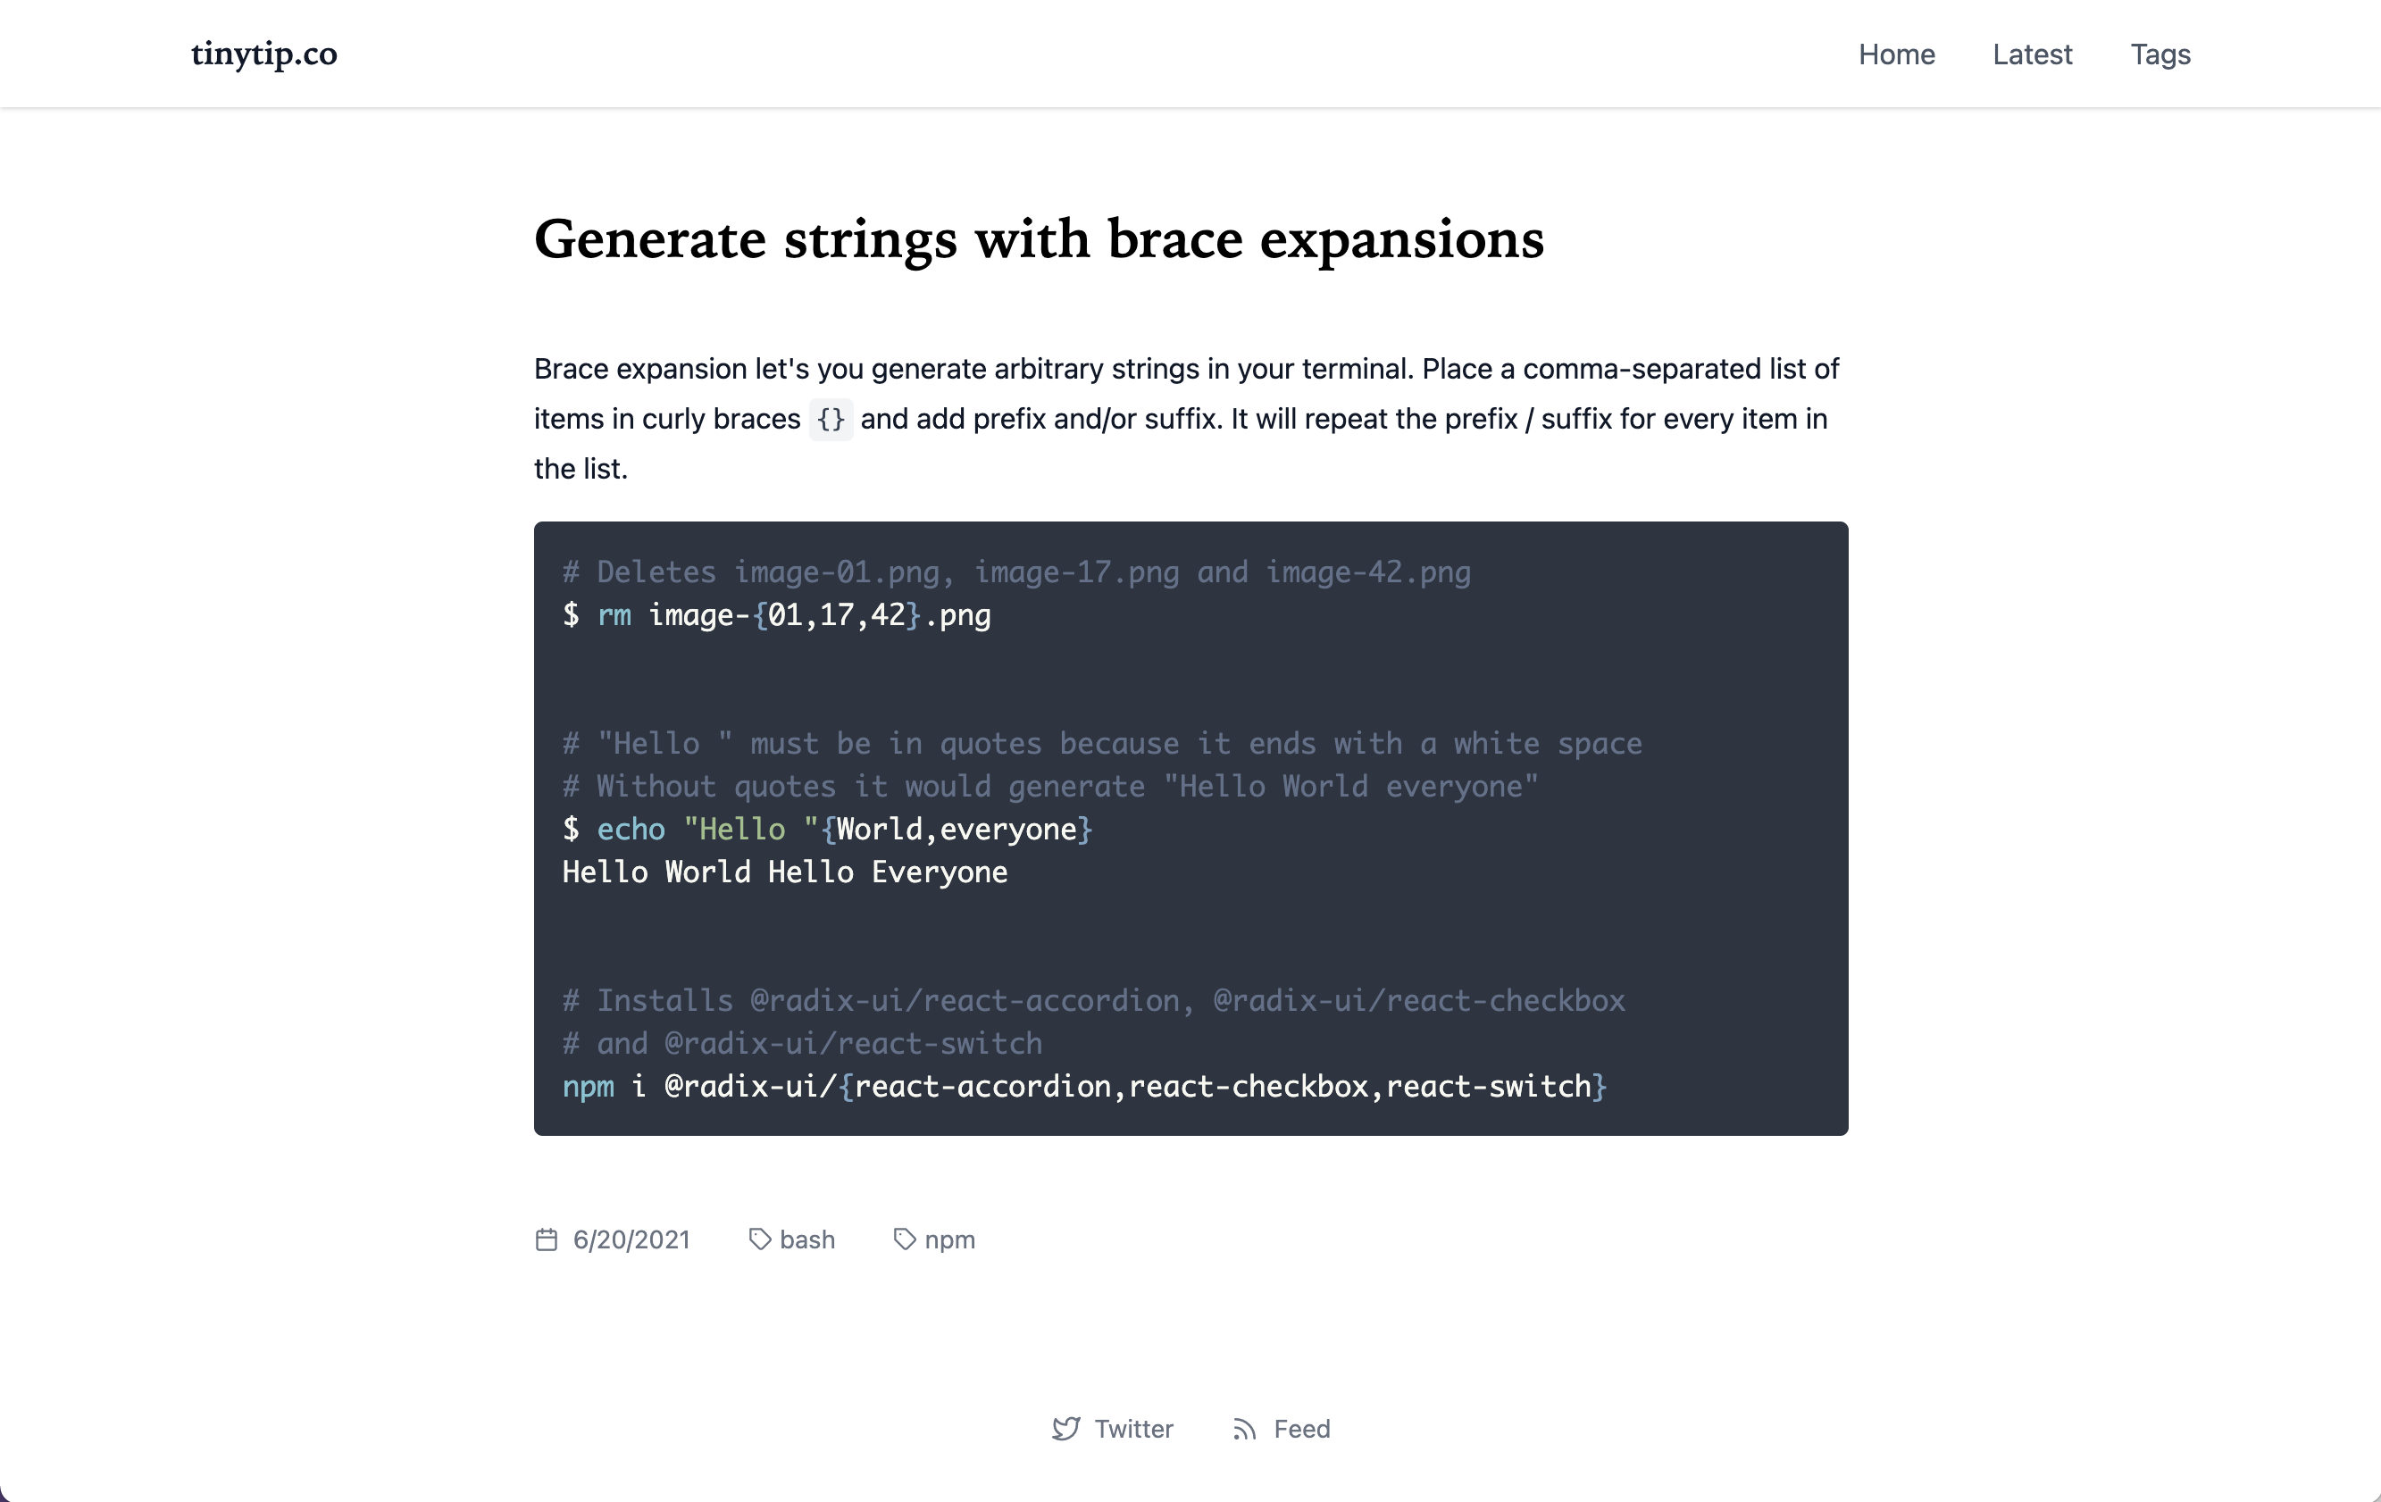Click the Twitter bird icon in the footer
The width and height of the screenshot is (2381, 1502).
tap(1065, 1429)
